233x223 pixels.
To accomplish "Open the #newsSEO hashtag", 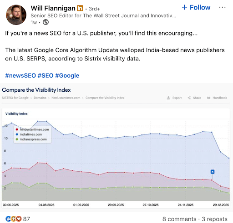I will (x=20, y=75).
